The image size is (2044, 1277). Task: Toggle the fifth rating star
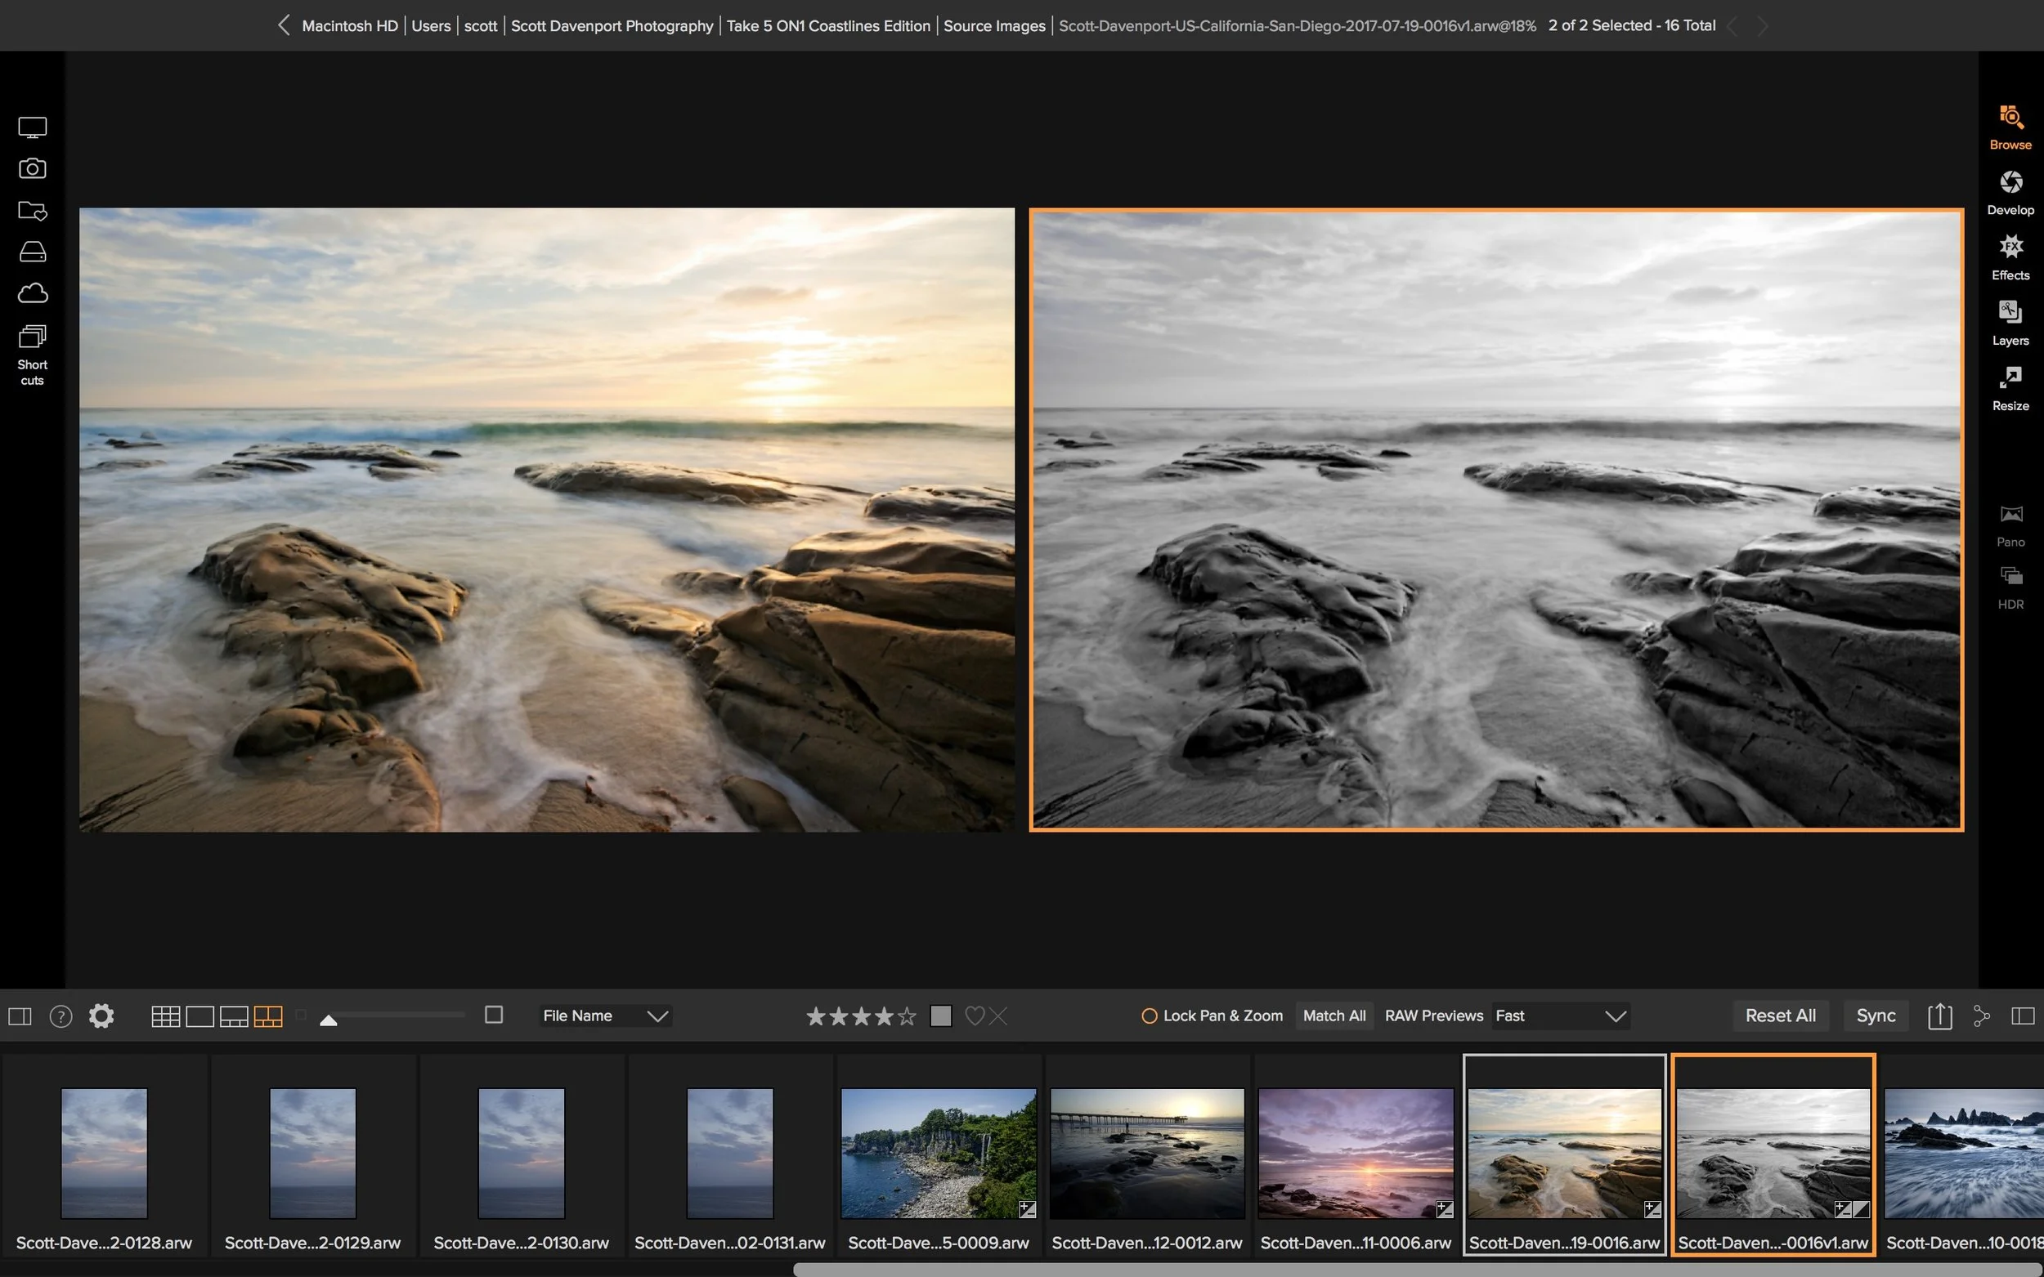click(x=907, y=1016)
